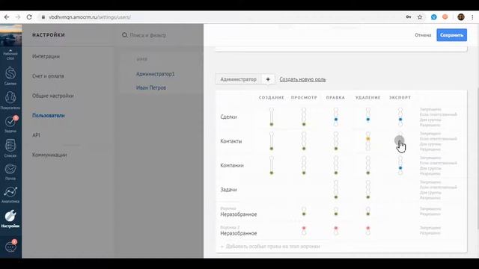Set Контакты Просмотр permission slider
Screen dimensions: 479x269
coord(304,141)
